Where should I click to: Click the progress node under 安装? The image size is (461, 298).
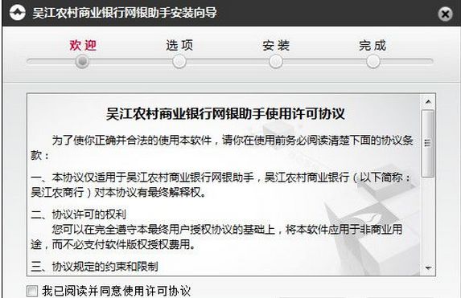click(276, 62)
